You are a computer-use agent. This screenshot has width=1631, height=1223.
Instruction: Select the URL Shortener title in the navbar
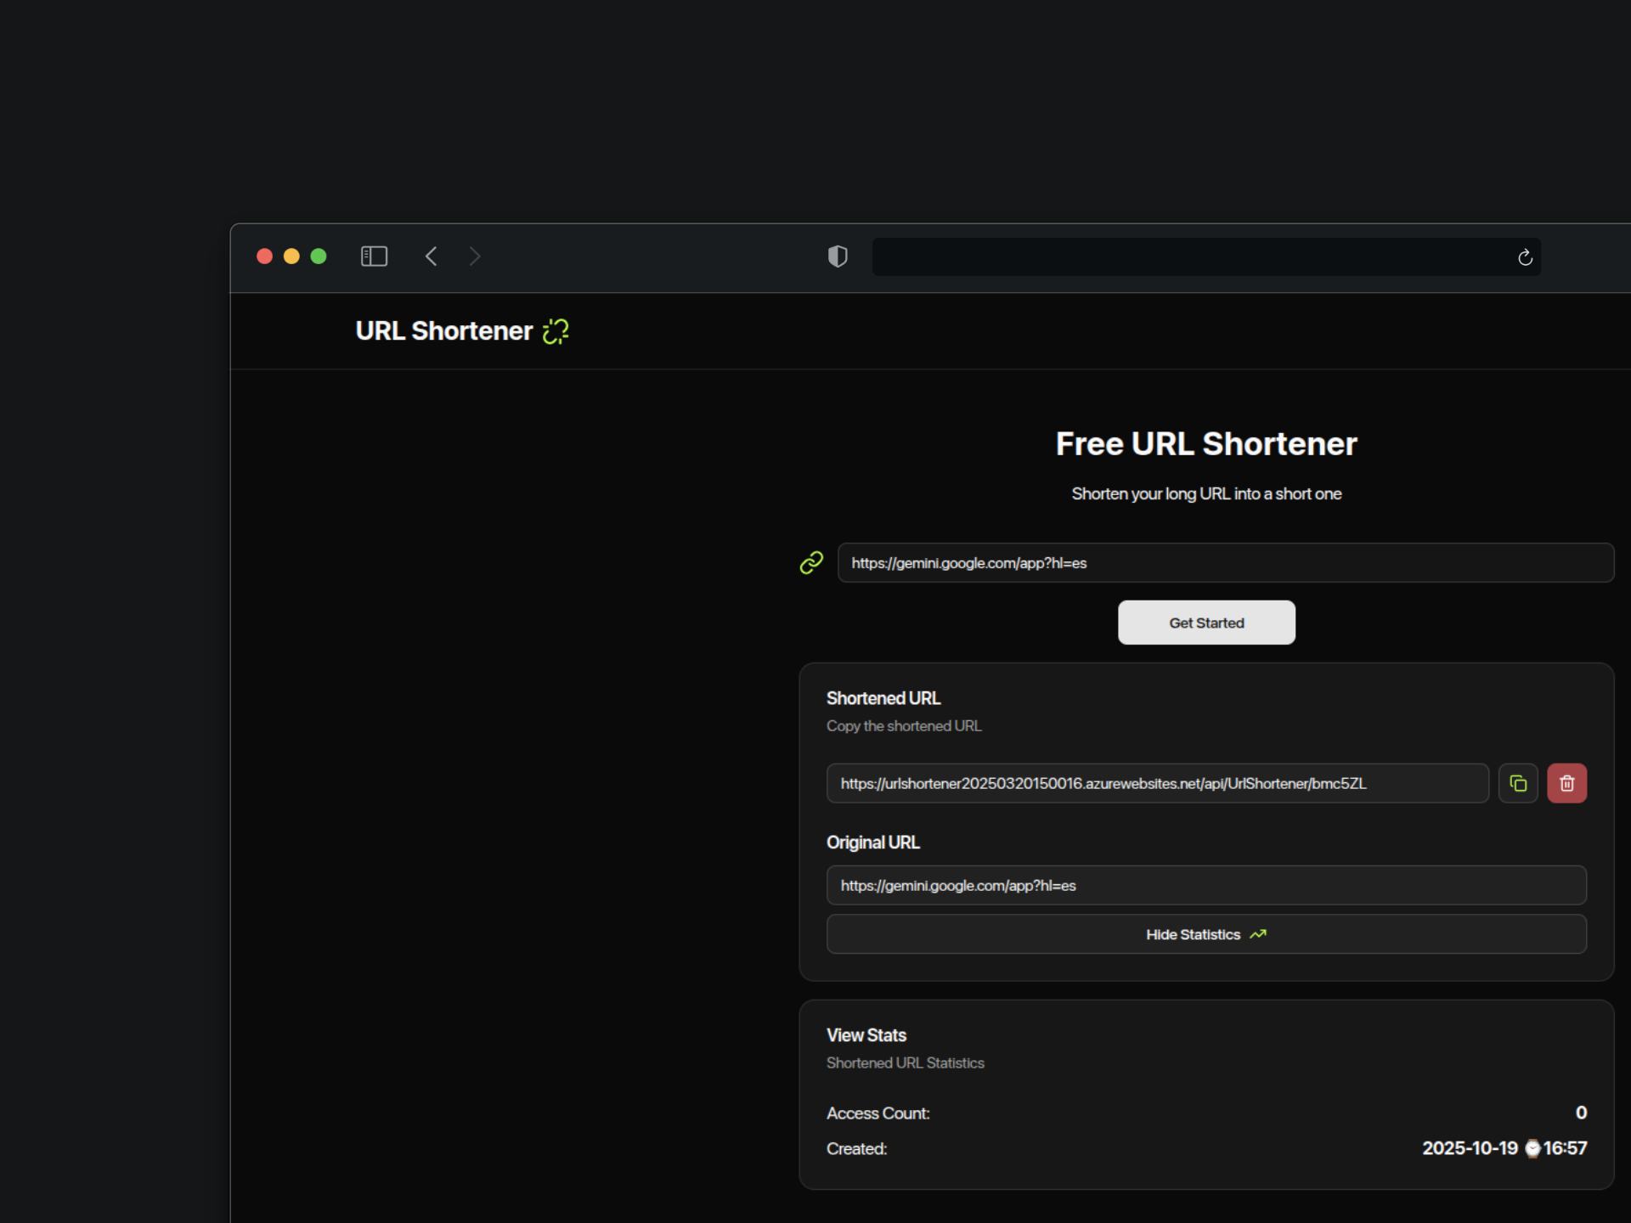443,331
